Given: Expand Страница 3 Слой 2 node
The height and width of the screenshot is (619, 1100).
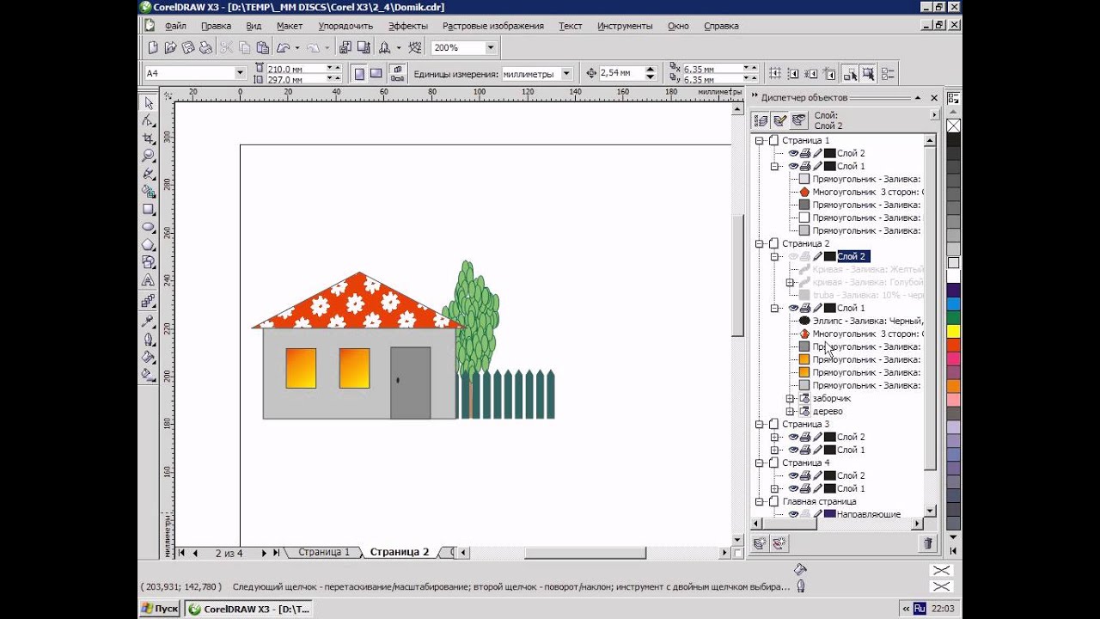Looking at the screenshot, I should point(774,437).
